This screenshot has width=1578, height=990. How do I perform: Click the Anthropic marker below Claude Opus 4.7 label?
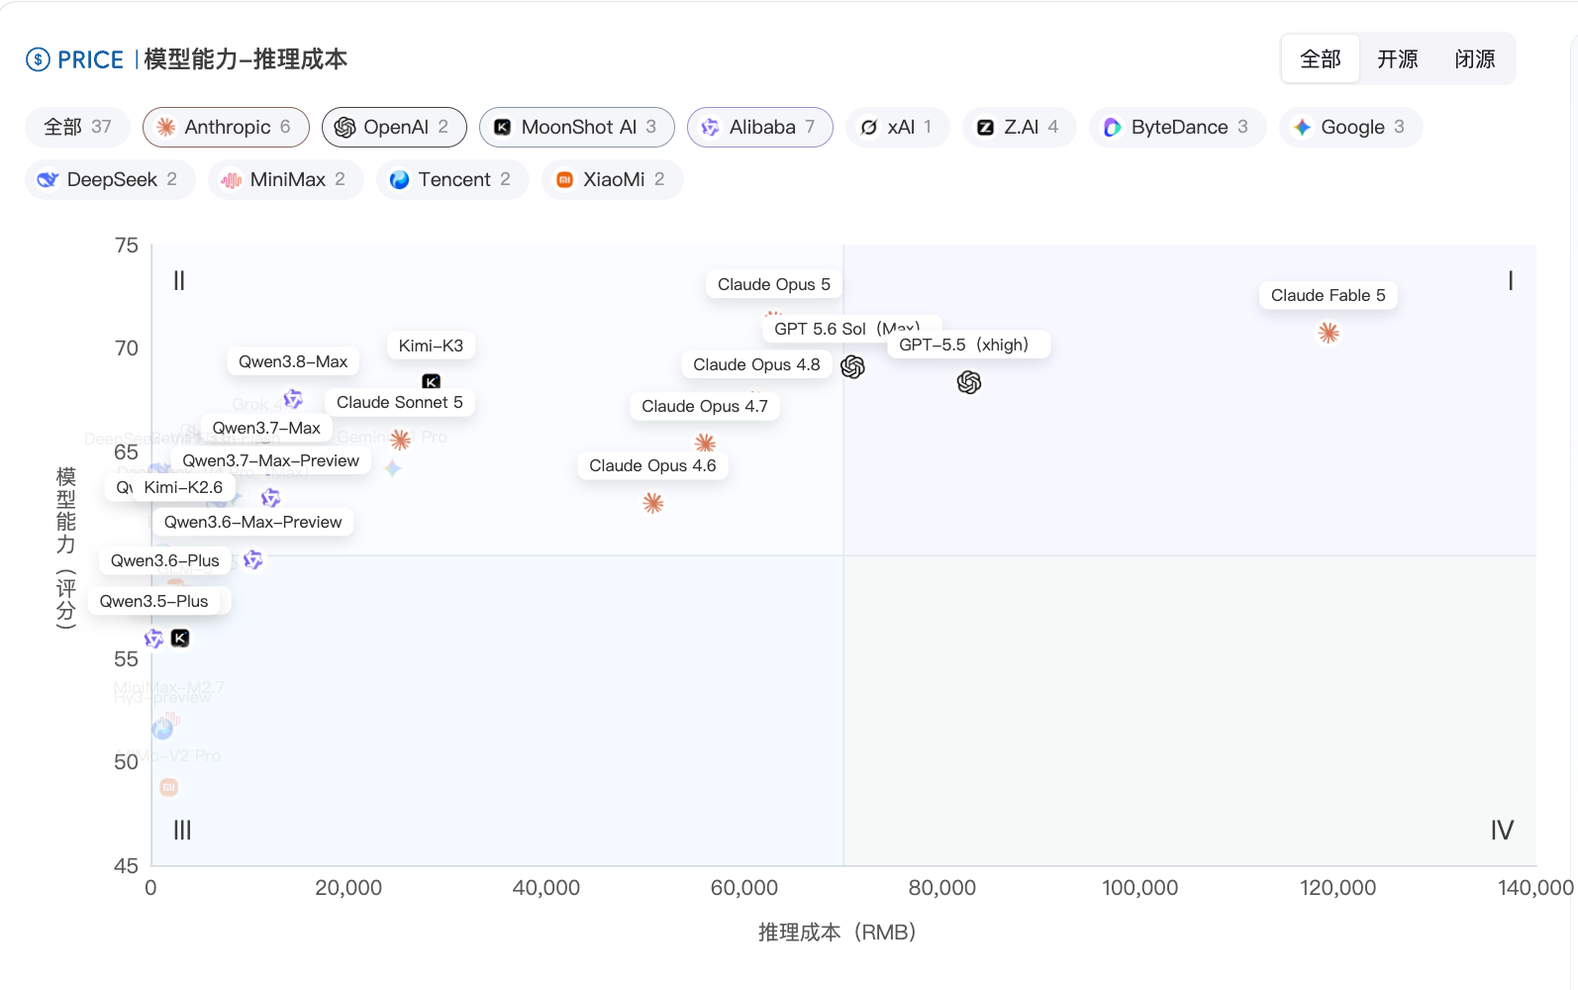coord(705,443)
